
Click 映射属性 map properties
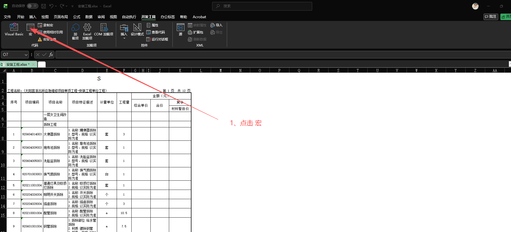tap(197, 25)
